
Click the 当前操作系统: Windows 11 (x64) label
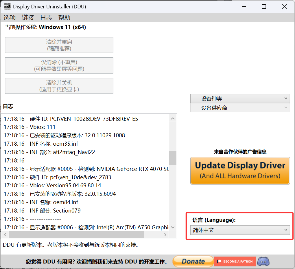point(45,27)
